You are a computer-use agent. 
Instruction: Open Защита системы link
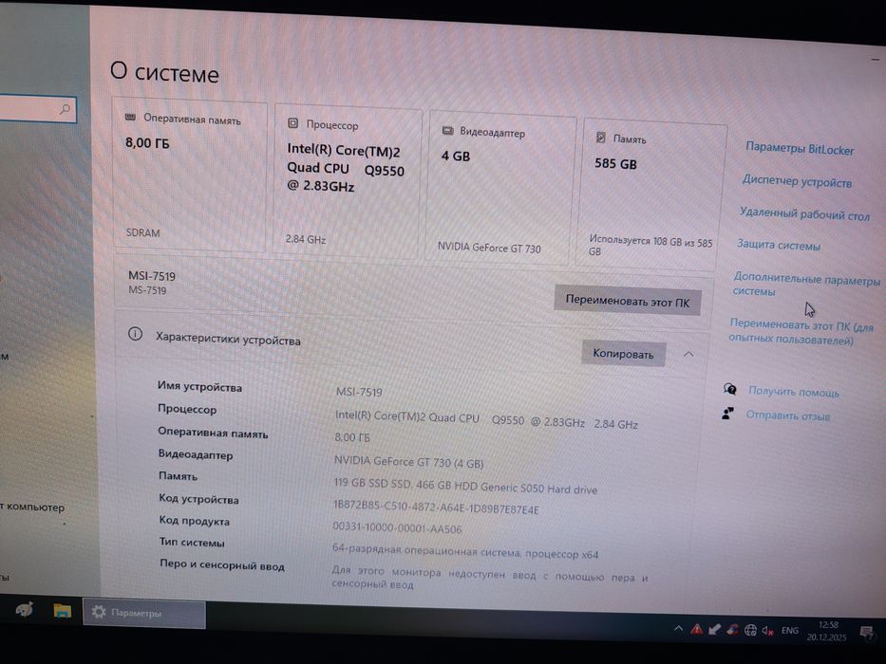pos(778,245)
